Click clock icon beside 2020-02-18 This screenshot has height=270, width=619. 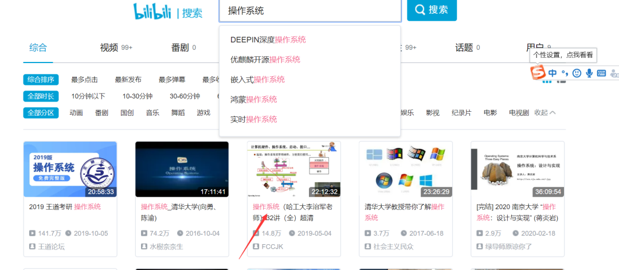pyautogui.click(x=516, y=233)
